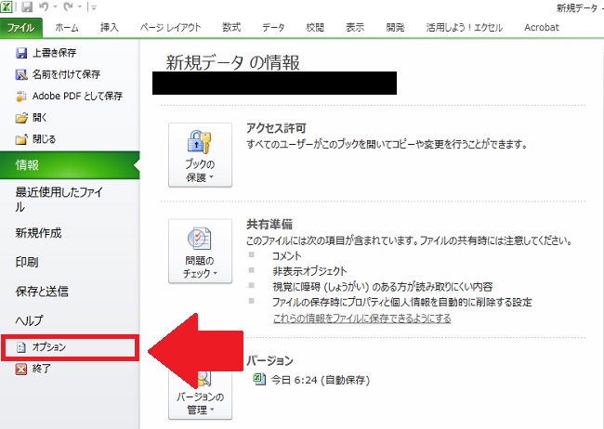This screenshot has width=604, height=429.
Task: Click the 共有準備 heading
Action: pyautogui.click(x=269, y=224)
